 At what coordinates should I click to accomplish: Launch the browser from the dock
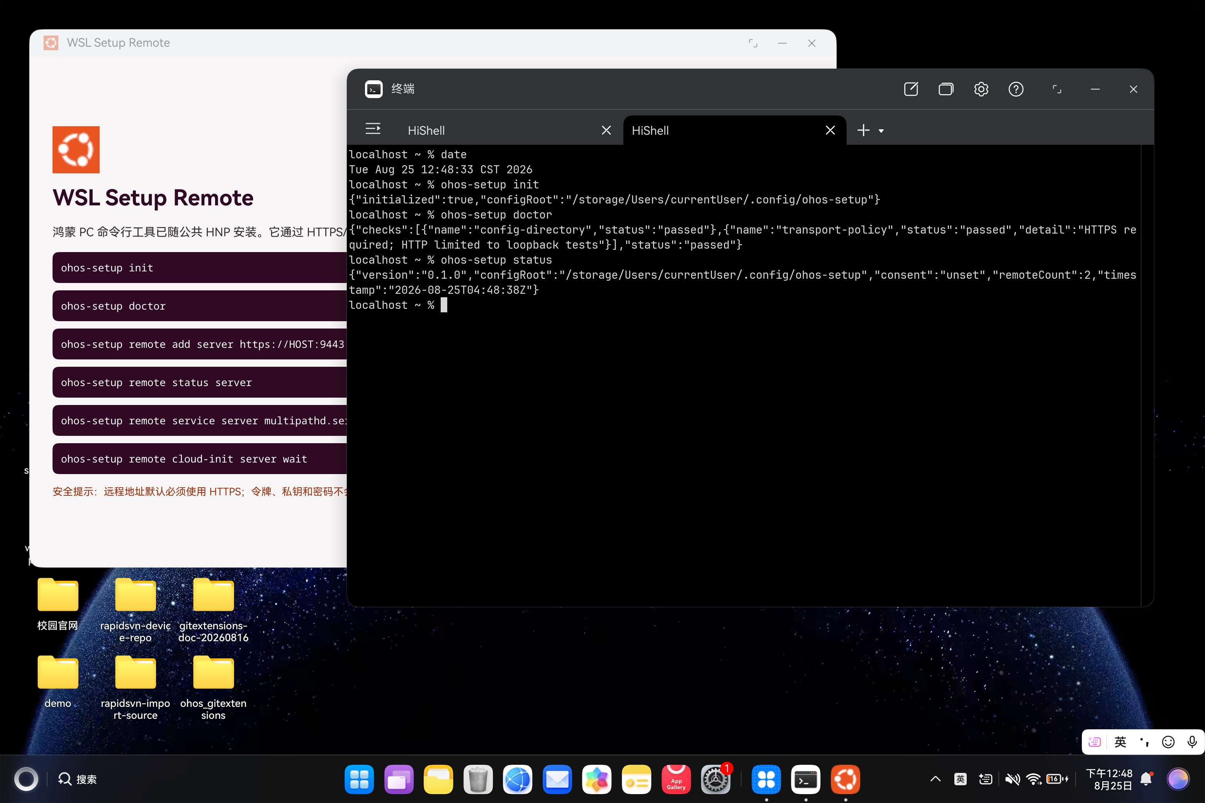(x=518, y=779)
